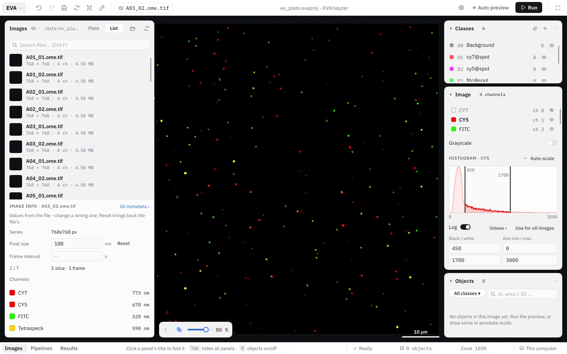Open the All metadata link
This screenshot has width=567, height=354.
tap(134, 206)
